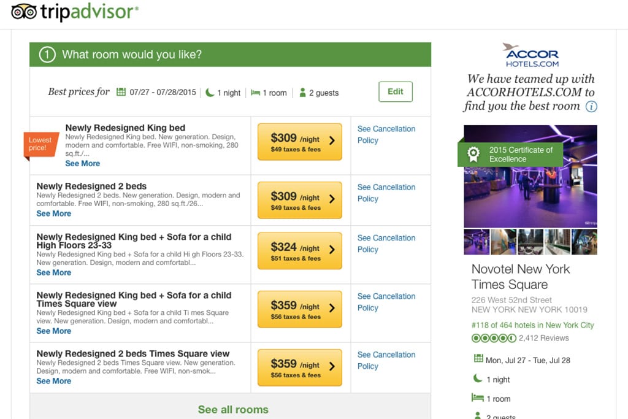Click the calendar icon beside Mon, Jul 27 - Tue, Jul 28
The height and width of the screenshot is (419, 628).
478,358
